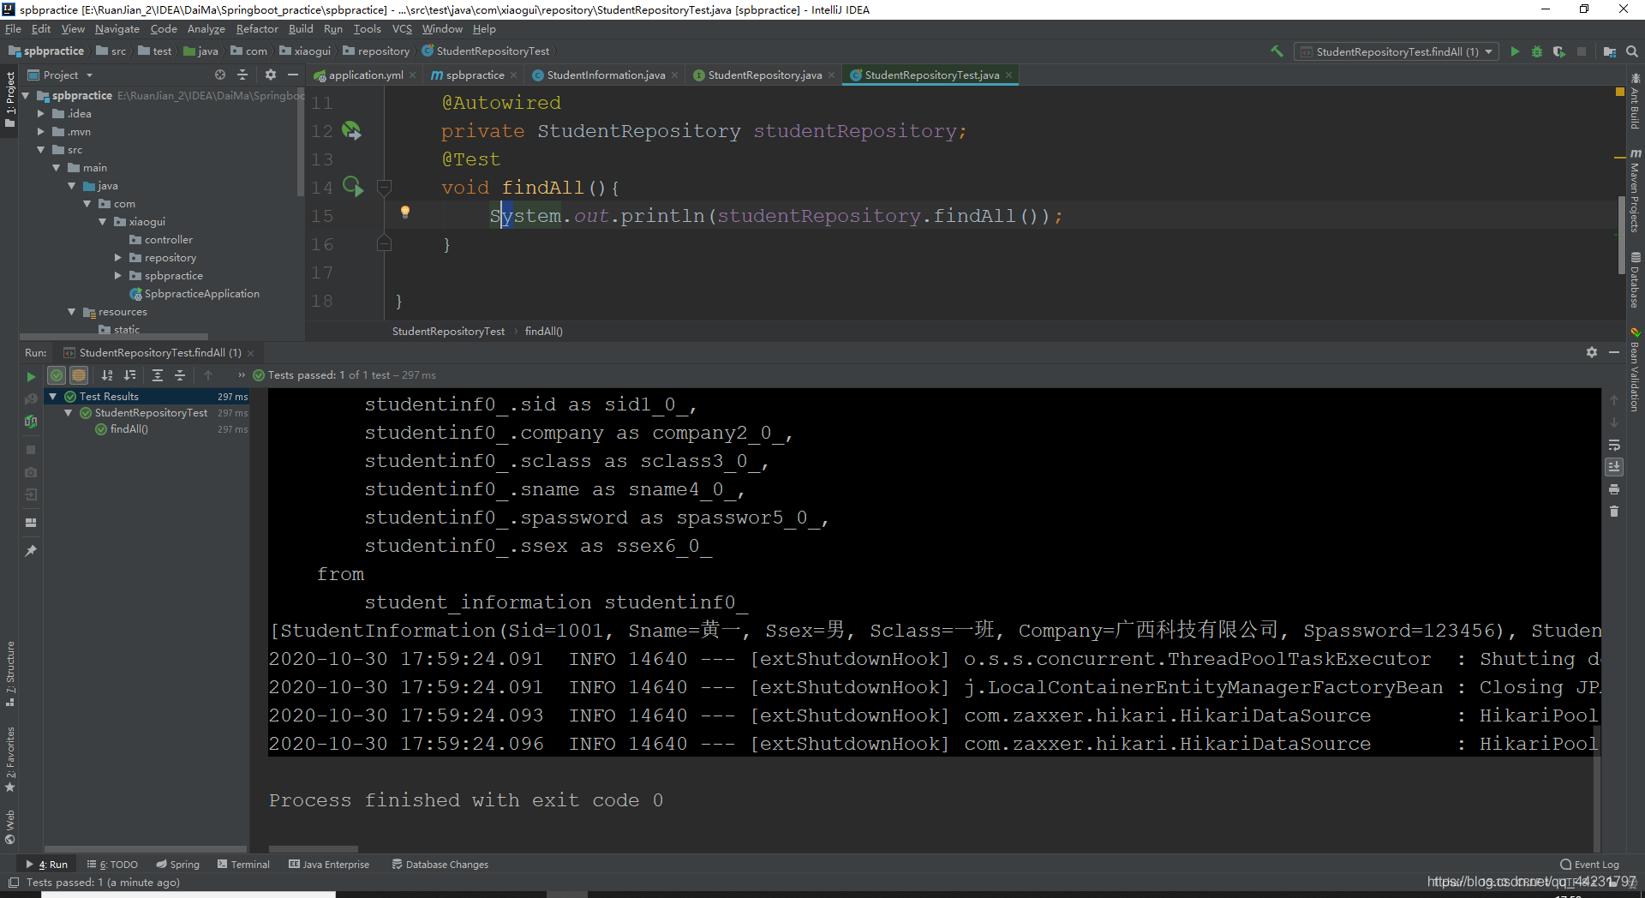Open the Terminal tool window
The width and height of the screenshot is (1645, 898).
[243, 865]
